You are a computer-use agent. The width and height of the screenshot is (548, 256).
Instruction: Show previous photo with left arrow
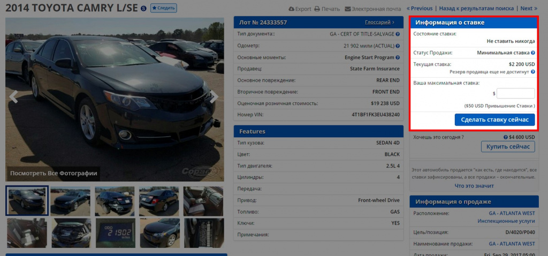(x=13, y=97)
